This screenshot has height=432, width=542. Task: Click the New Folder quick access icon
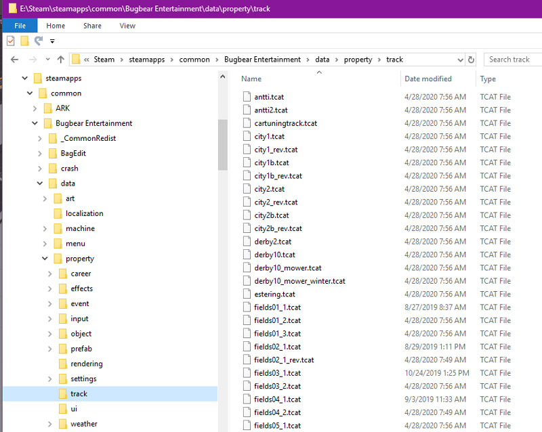pos(24,41)
